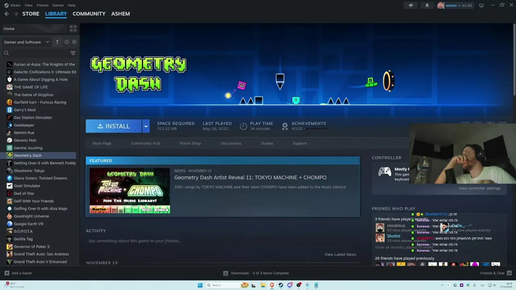Screen dimensions: 516x290
Task: Open the View menu
Action: 28,5
